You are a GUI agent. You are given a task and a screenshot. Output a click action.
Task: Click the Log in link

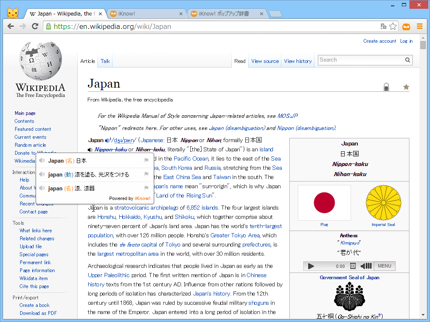(x=406, y=41)
